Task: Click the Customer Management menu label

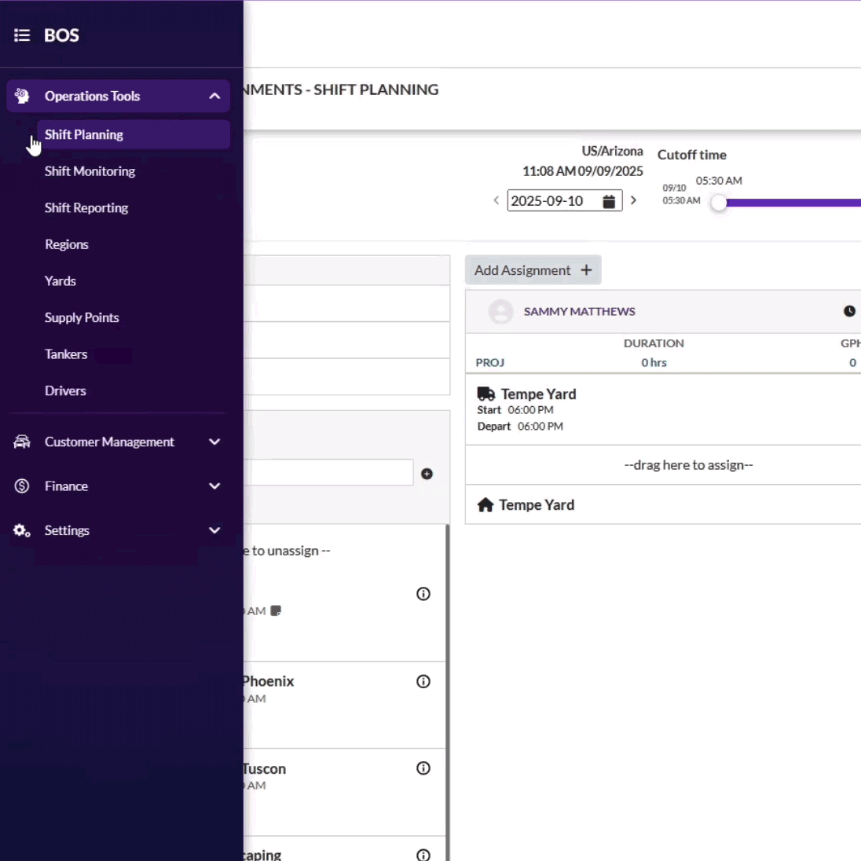Action: pos(109,442)
